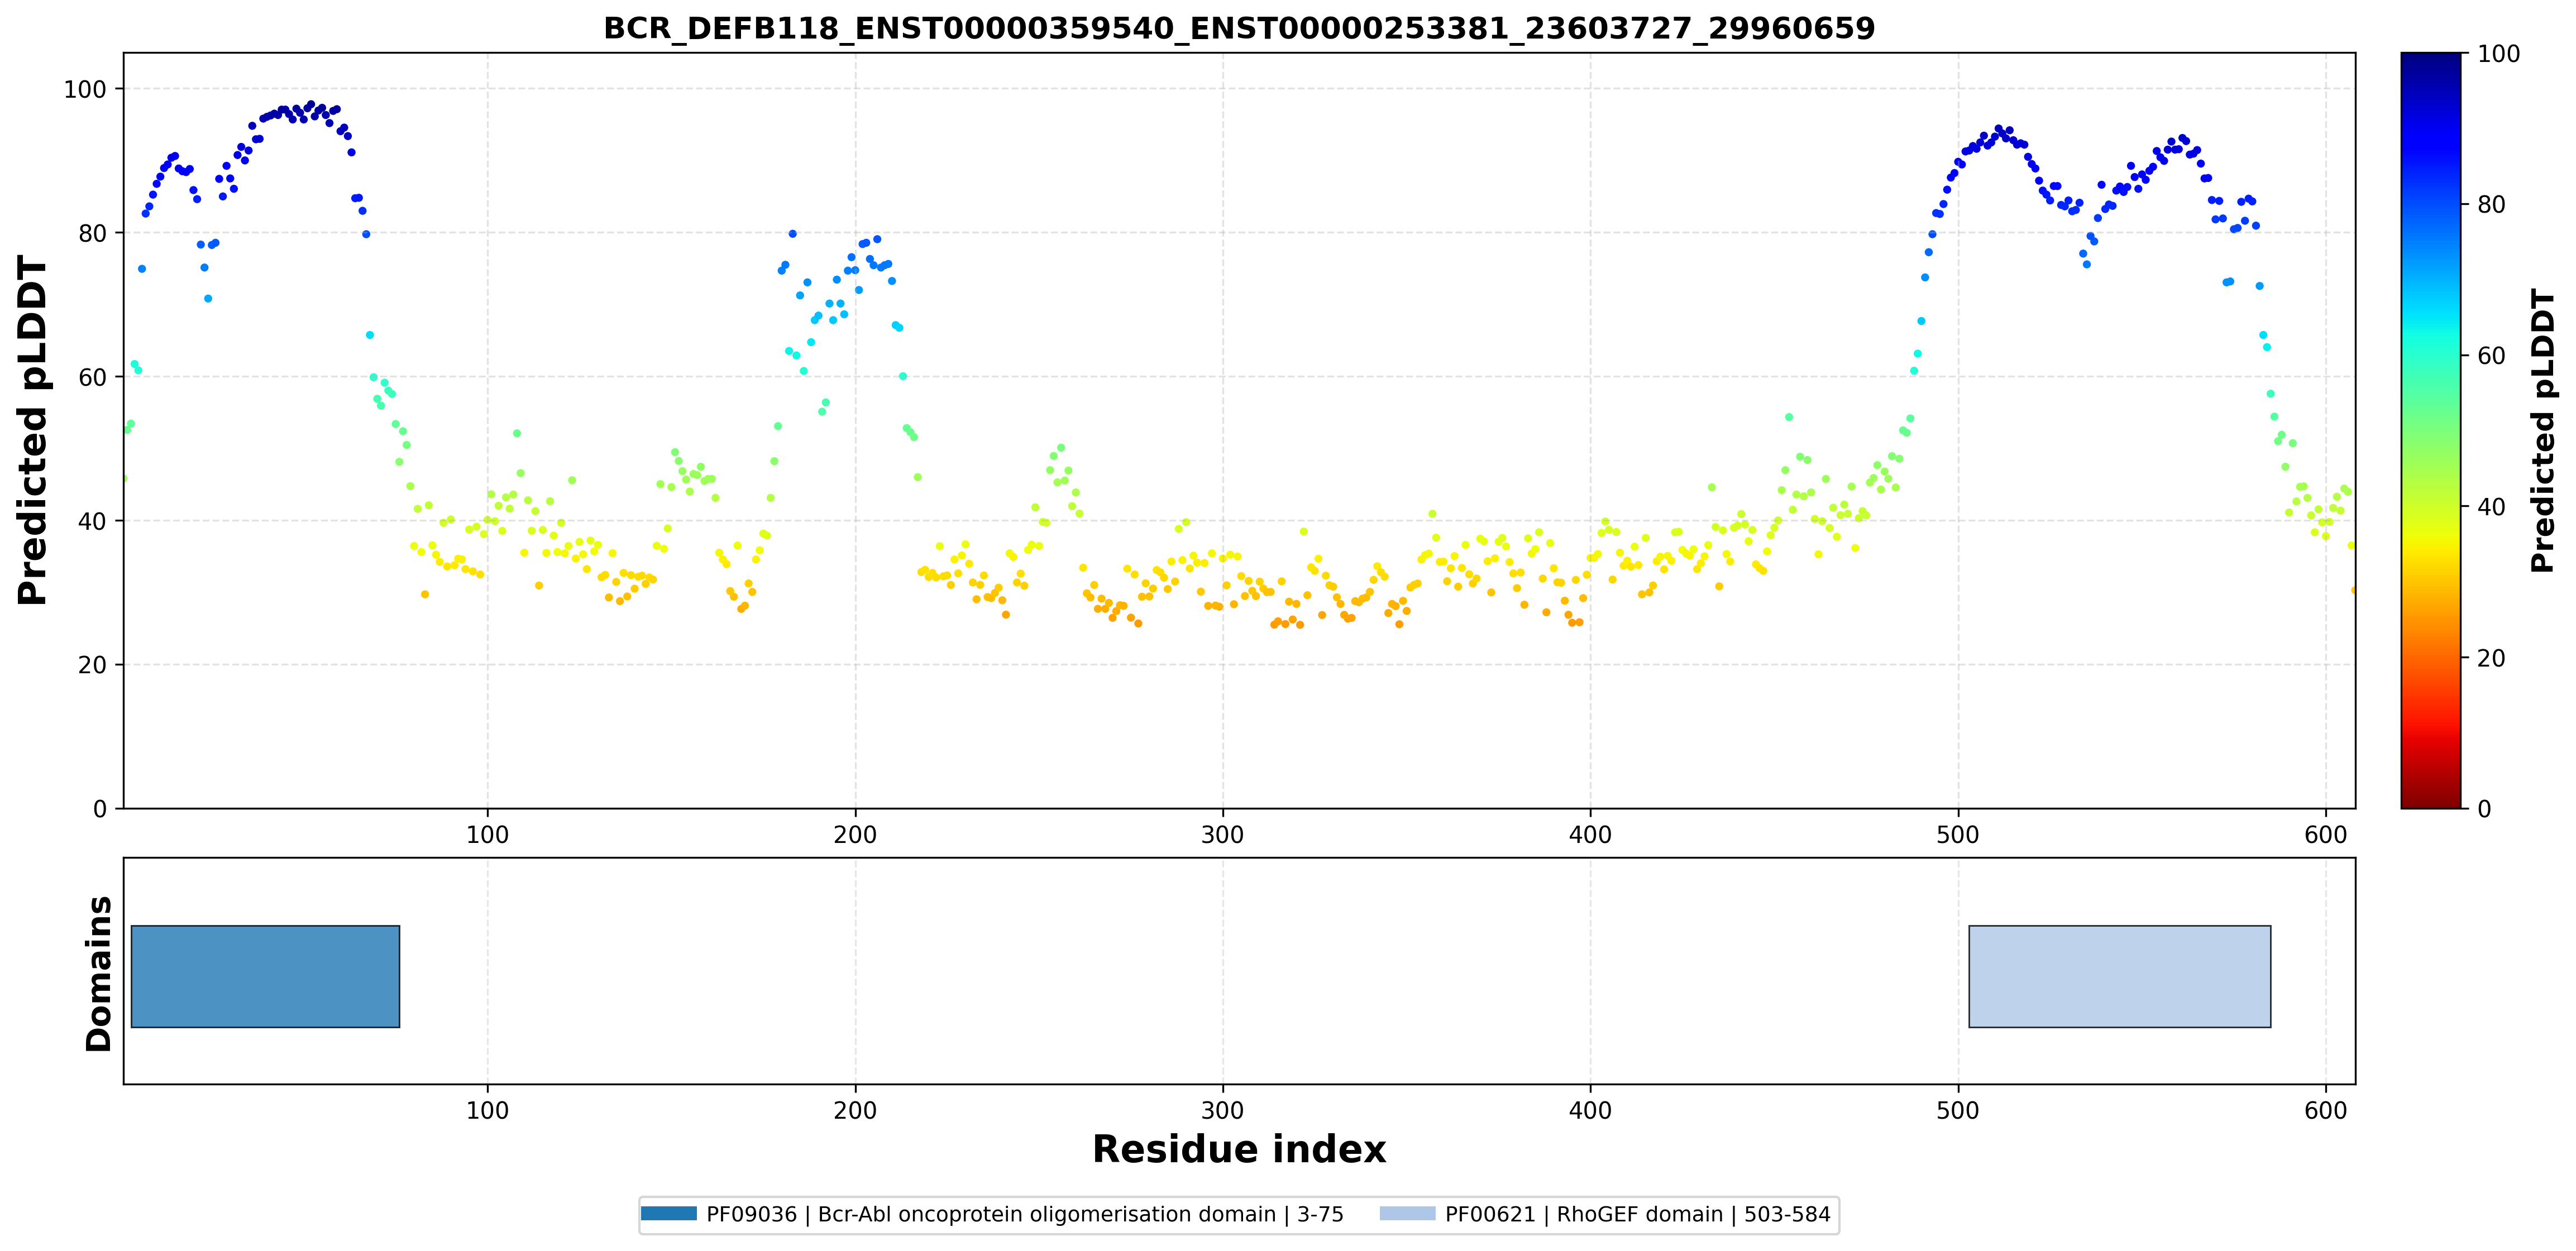Click the colorbar tick label 100

click(2498, 54)
